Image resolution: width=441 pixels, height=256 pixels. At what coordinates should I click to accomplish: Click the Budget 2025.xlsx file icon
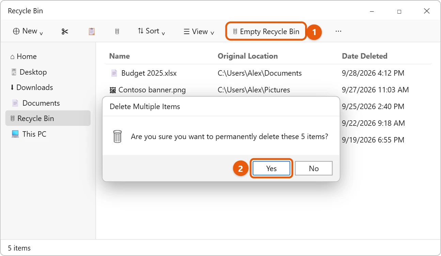tap(114, 73)
